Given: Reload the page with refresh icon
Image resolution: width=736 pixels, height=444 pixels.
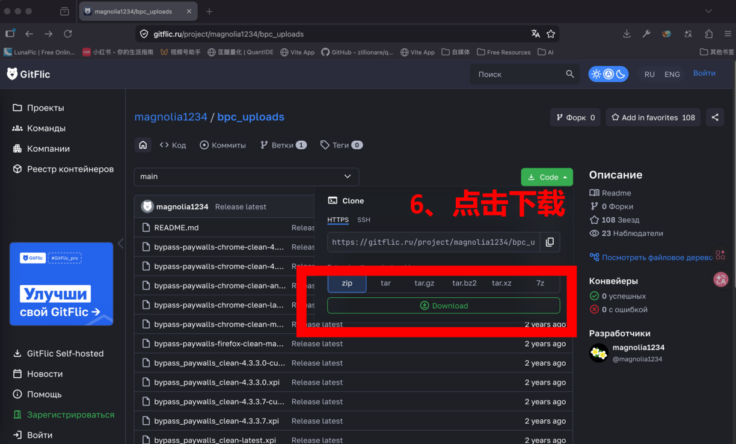Looking at the screenshot, I should pos(68,34).
